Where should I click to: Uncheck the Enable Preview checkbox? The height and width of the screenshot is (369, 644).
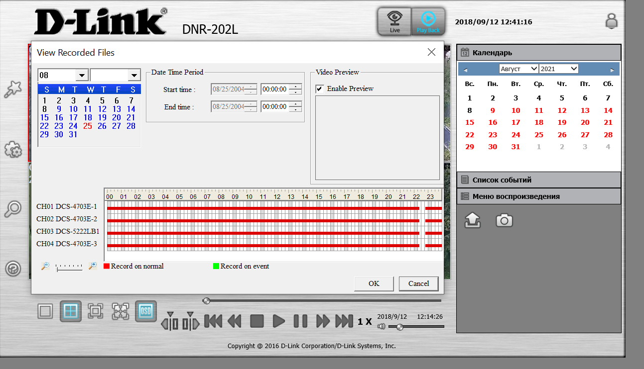point(320,89)
